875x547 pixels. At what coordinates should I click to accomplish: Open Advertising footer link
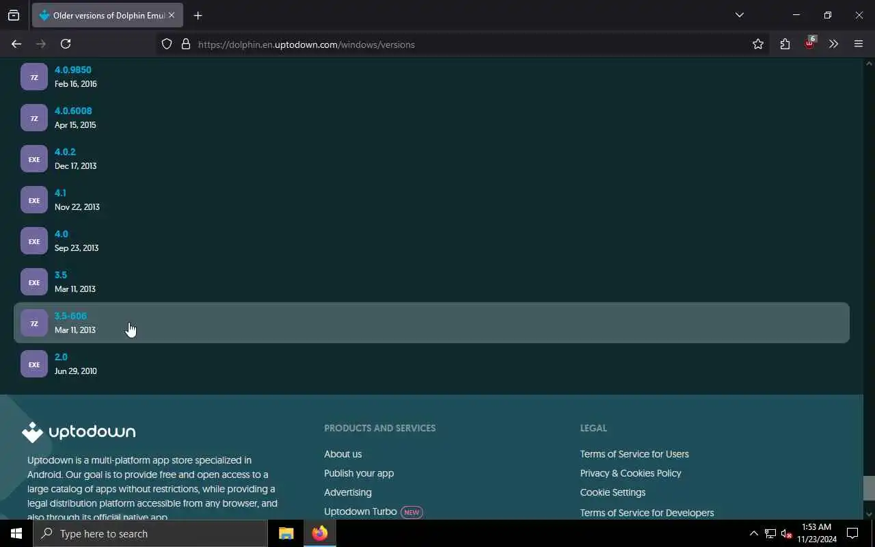tap(348, 492)
